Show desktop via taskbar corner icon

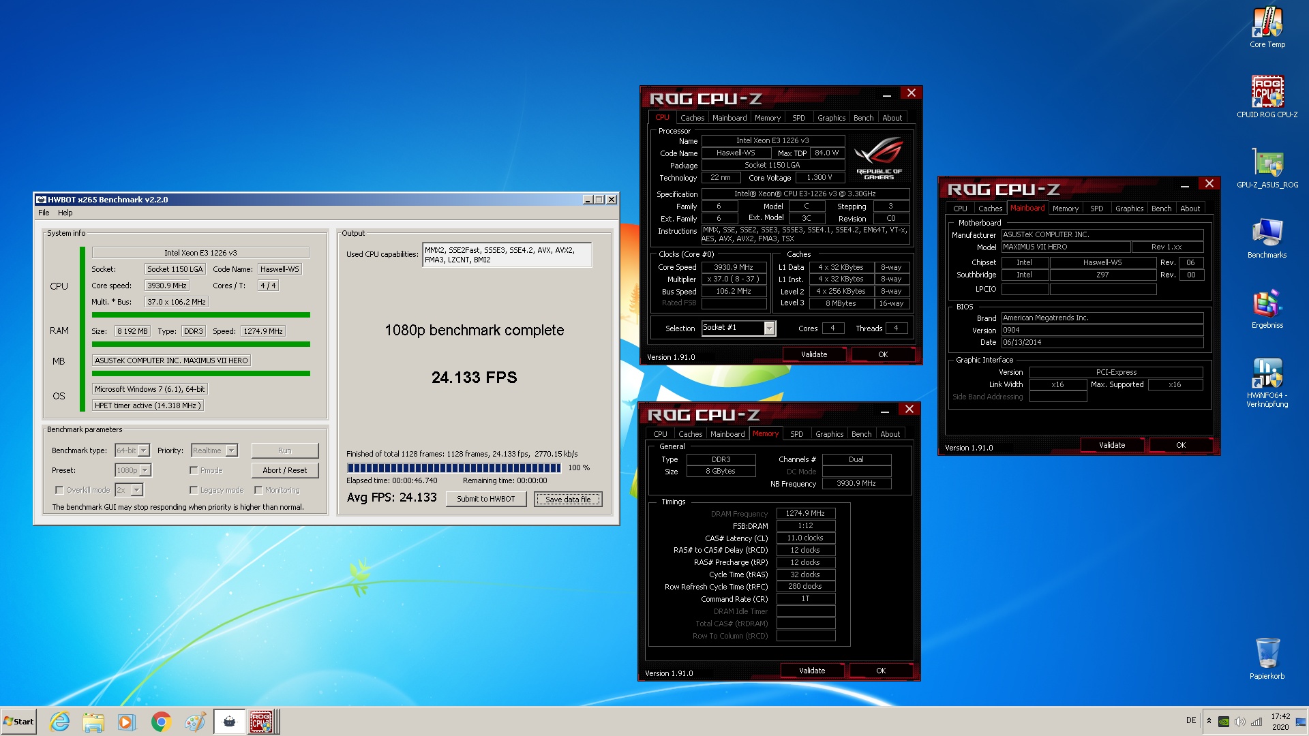coord(1302,722)
